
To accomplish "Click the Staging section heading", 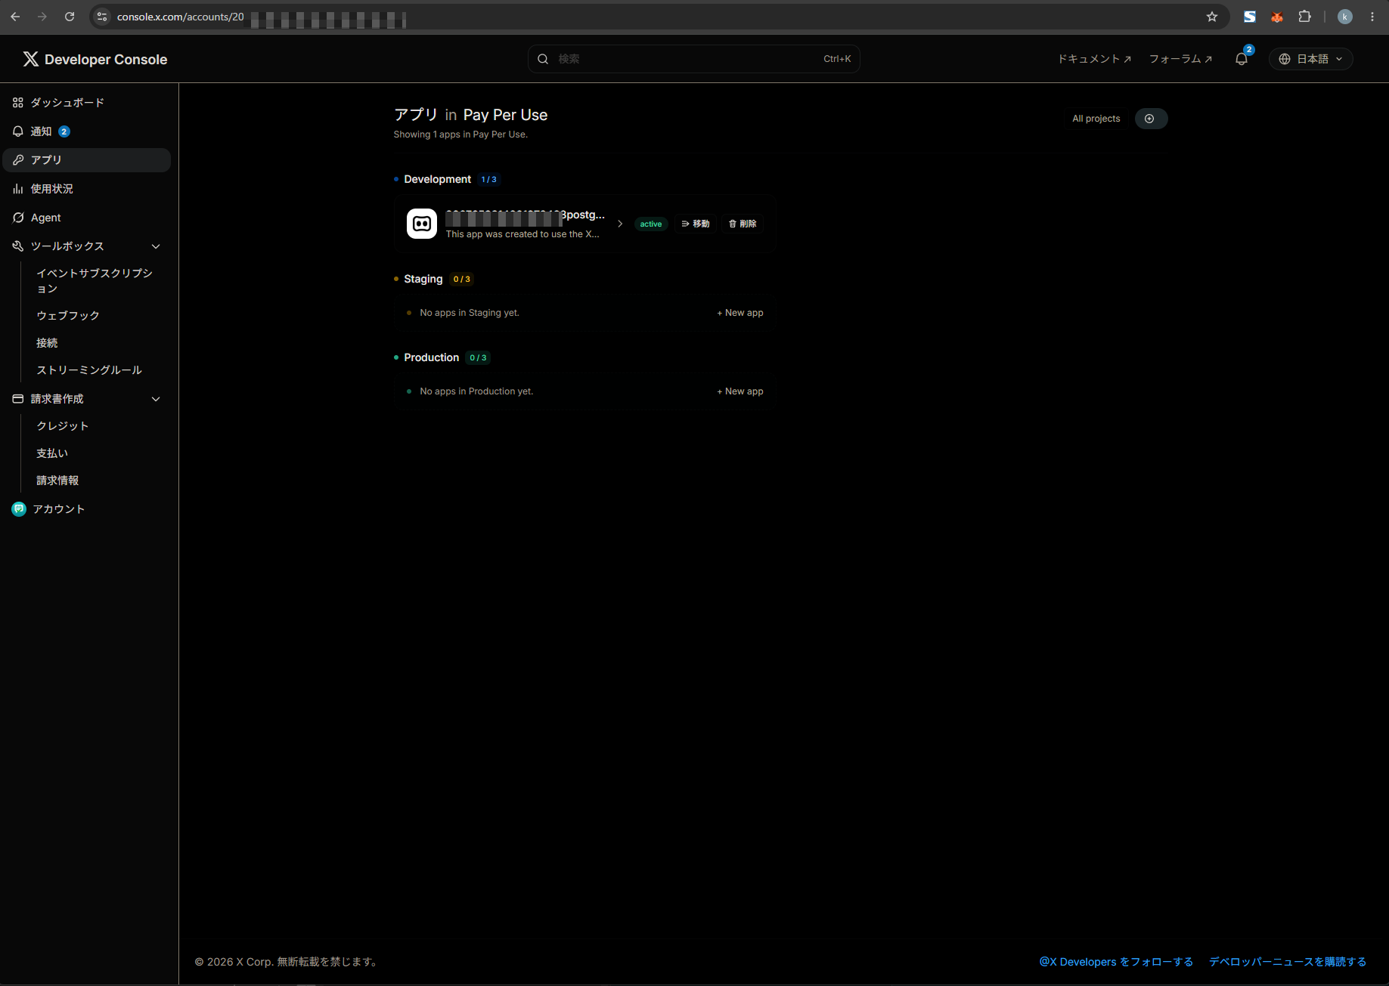I will pos(423,279).
